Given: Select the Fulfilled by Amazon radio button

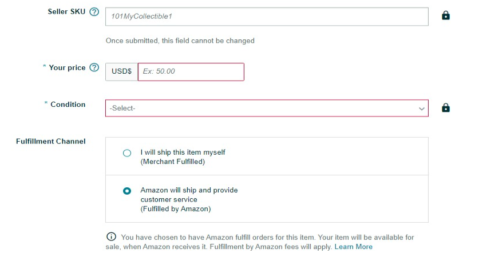Looking at the screenshot, I should [x=127, y=191].
